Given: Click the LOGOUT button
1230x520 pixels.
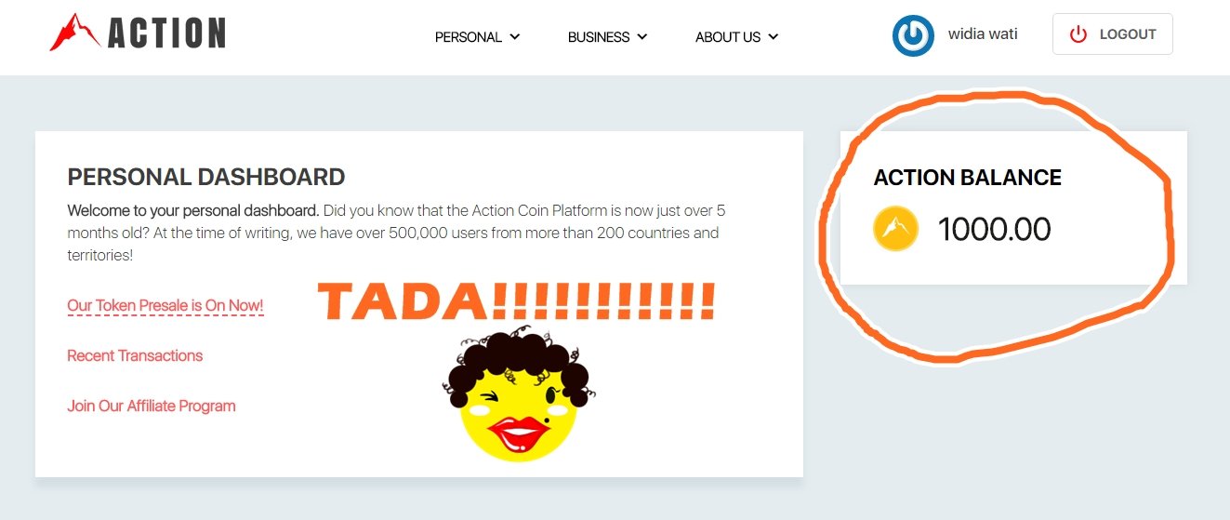Looking at the screenshot, I should [x=1112, y=34].
